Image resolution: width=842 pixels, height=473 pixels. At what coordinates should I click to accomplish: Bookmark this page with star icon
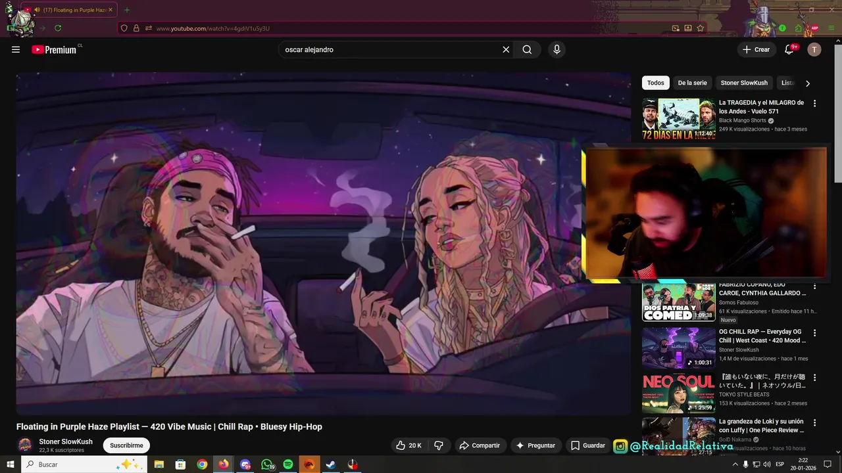[x=701, y=28]
